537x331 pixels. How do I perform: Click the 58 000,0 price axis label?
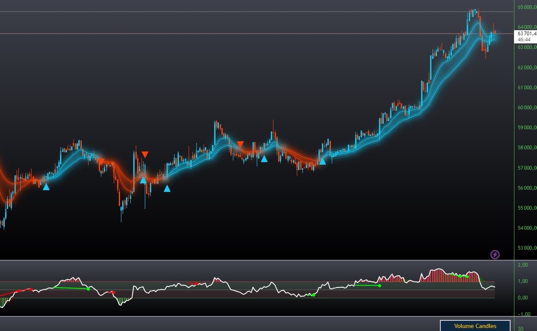tap(527, 148)
